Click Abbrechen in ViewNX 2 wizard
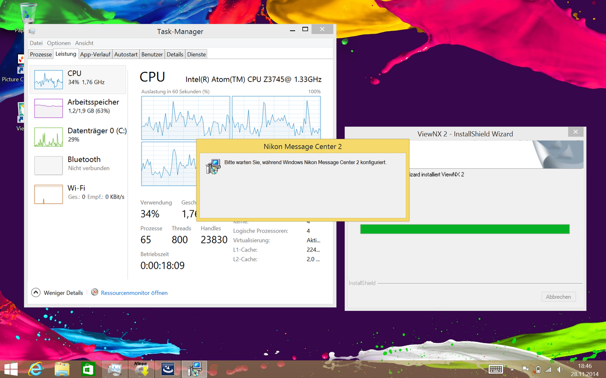 (x=559, y=297)
